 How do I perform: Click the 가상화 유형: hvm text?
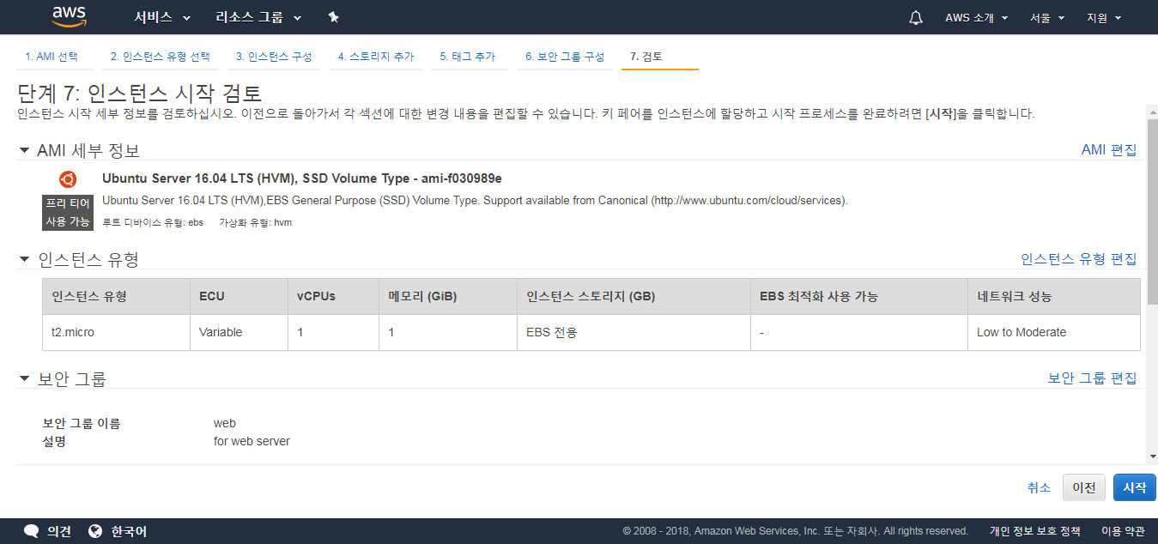tap(256, 222)
